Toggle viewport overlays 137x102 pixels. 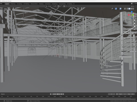tap(120, 9)
